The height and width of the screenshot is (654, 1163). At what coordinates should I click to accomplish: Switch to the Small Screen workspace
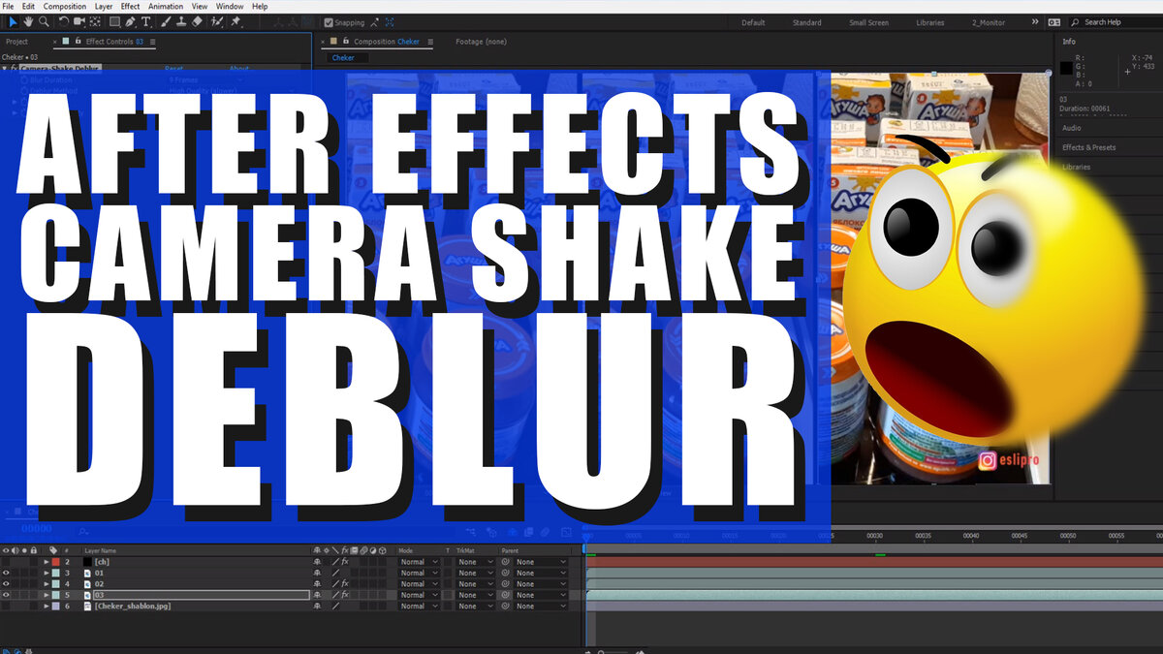point(868,22)
